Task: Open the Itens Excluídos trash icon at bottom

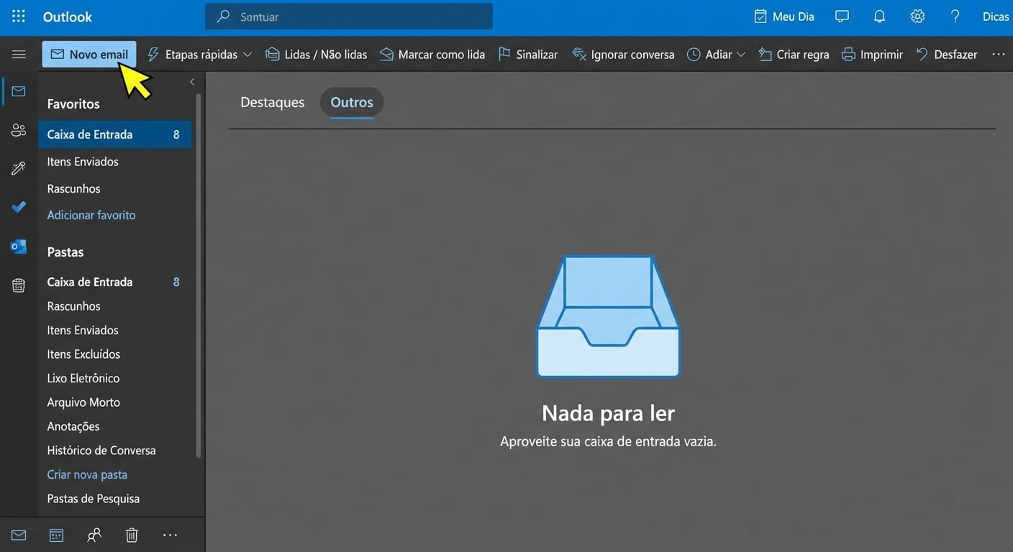Action: point(131,535)
